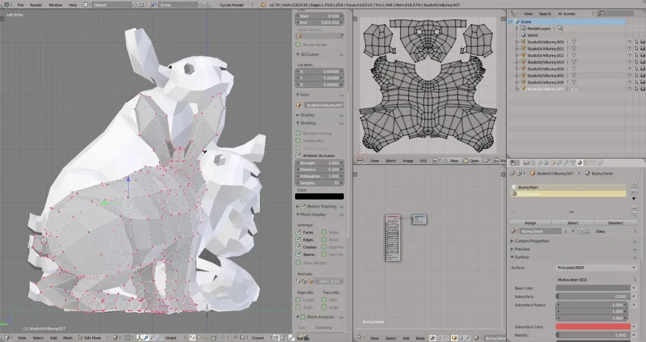
Task: Disable Ambient Occlusion checkbox
Action: pos(298,155)
